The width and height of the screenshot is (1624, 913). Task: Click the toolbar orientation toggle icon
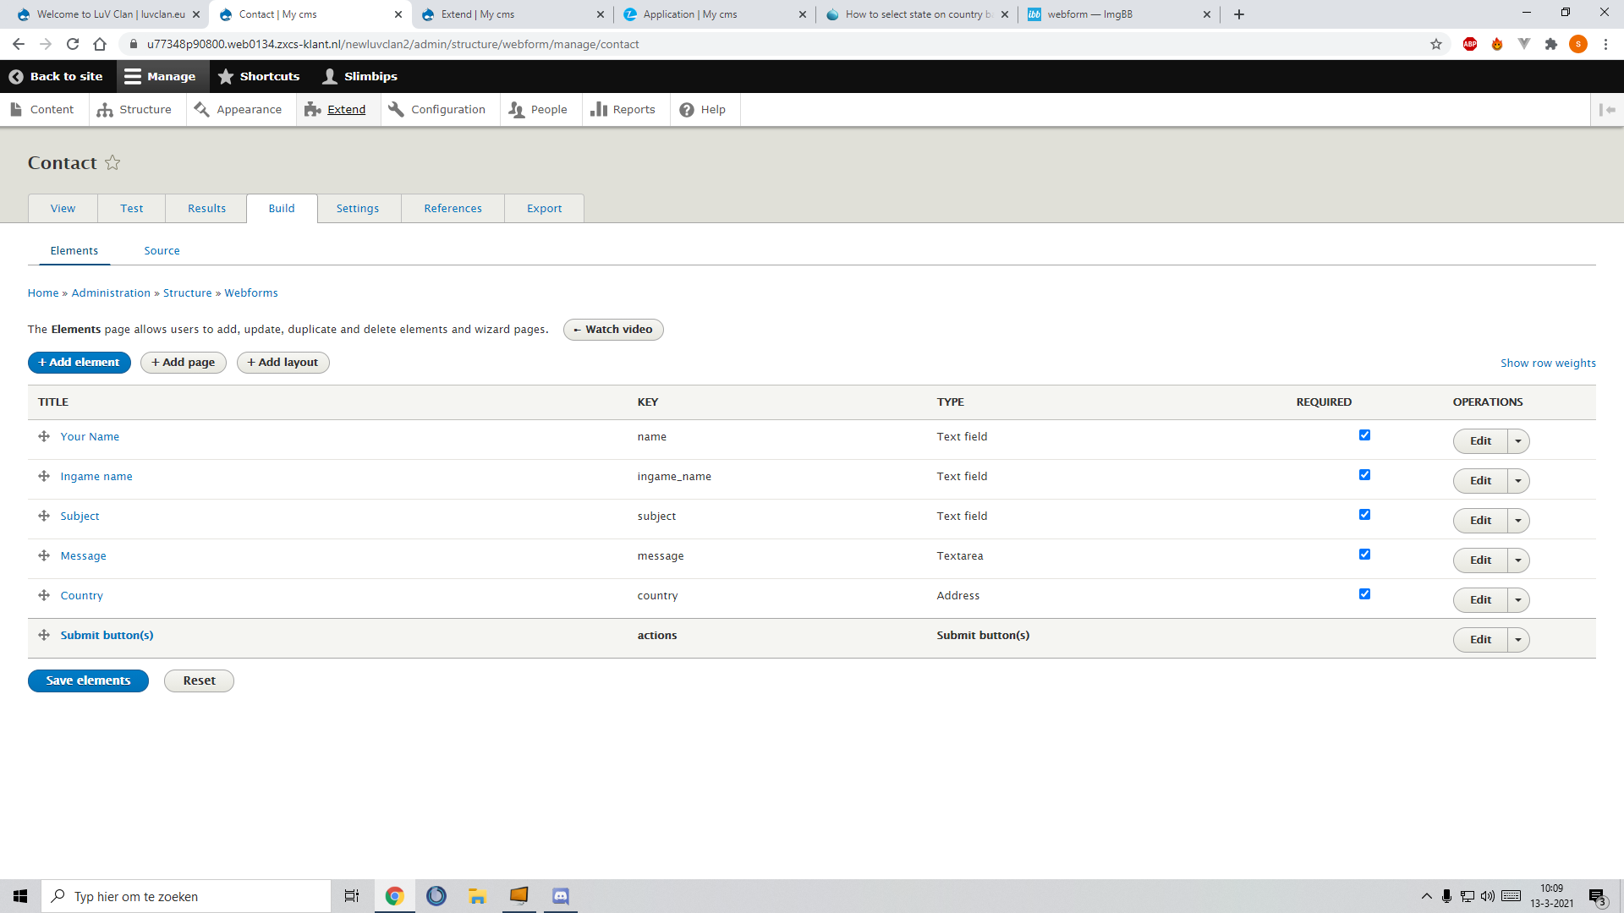[1607, 110]
